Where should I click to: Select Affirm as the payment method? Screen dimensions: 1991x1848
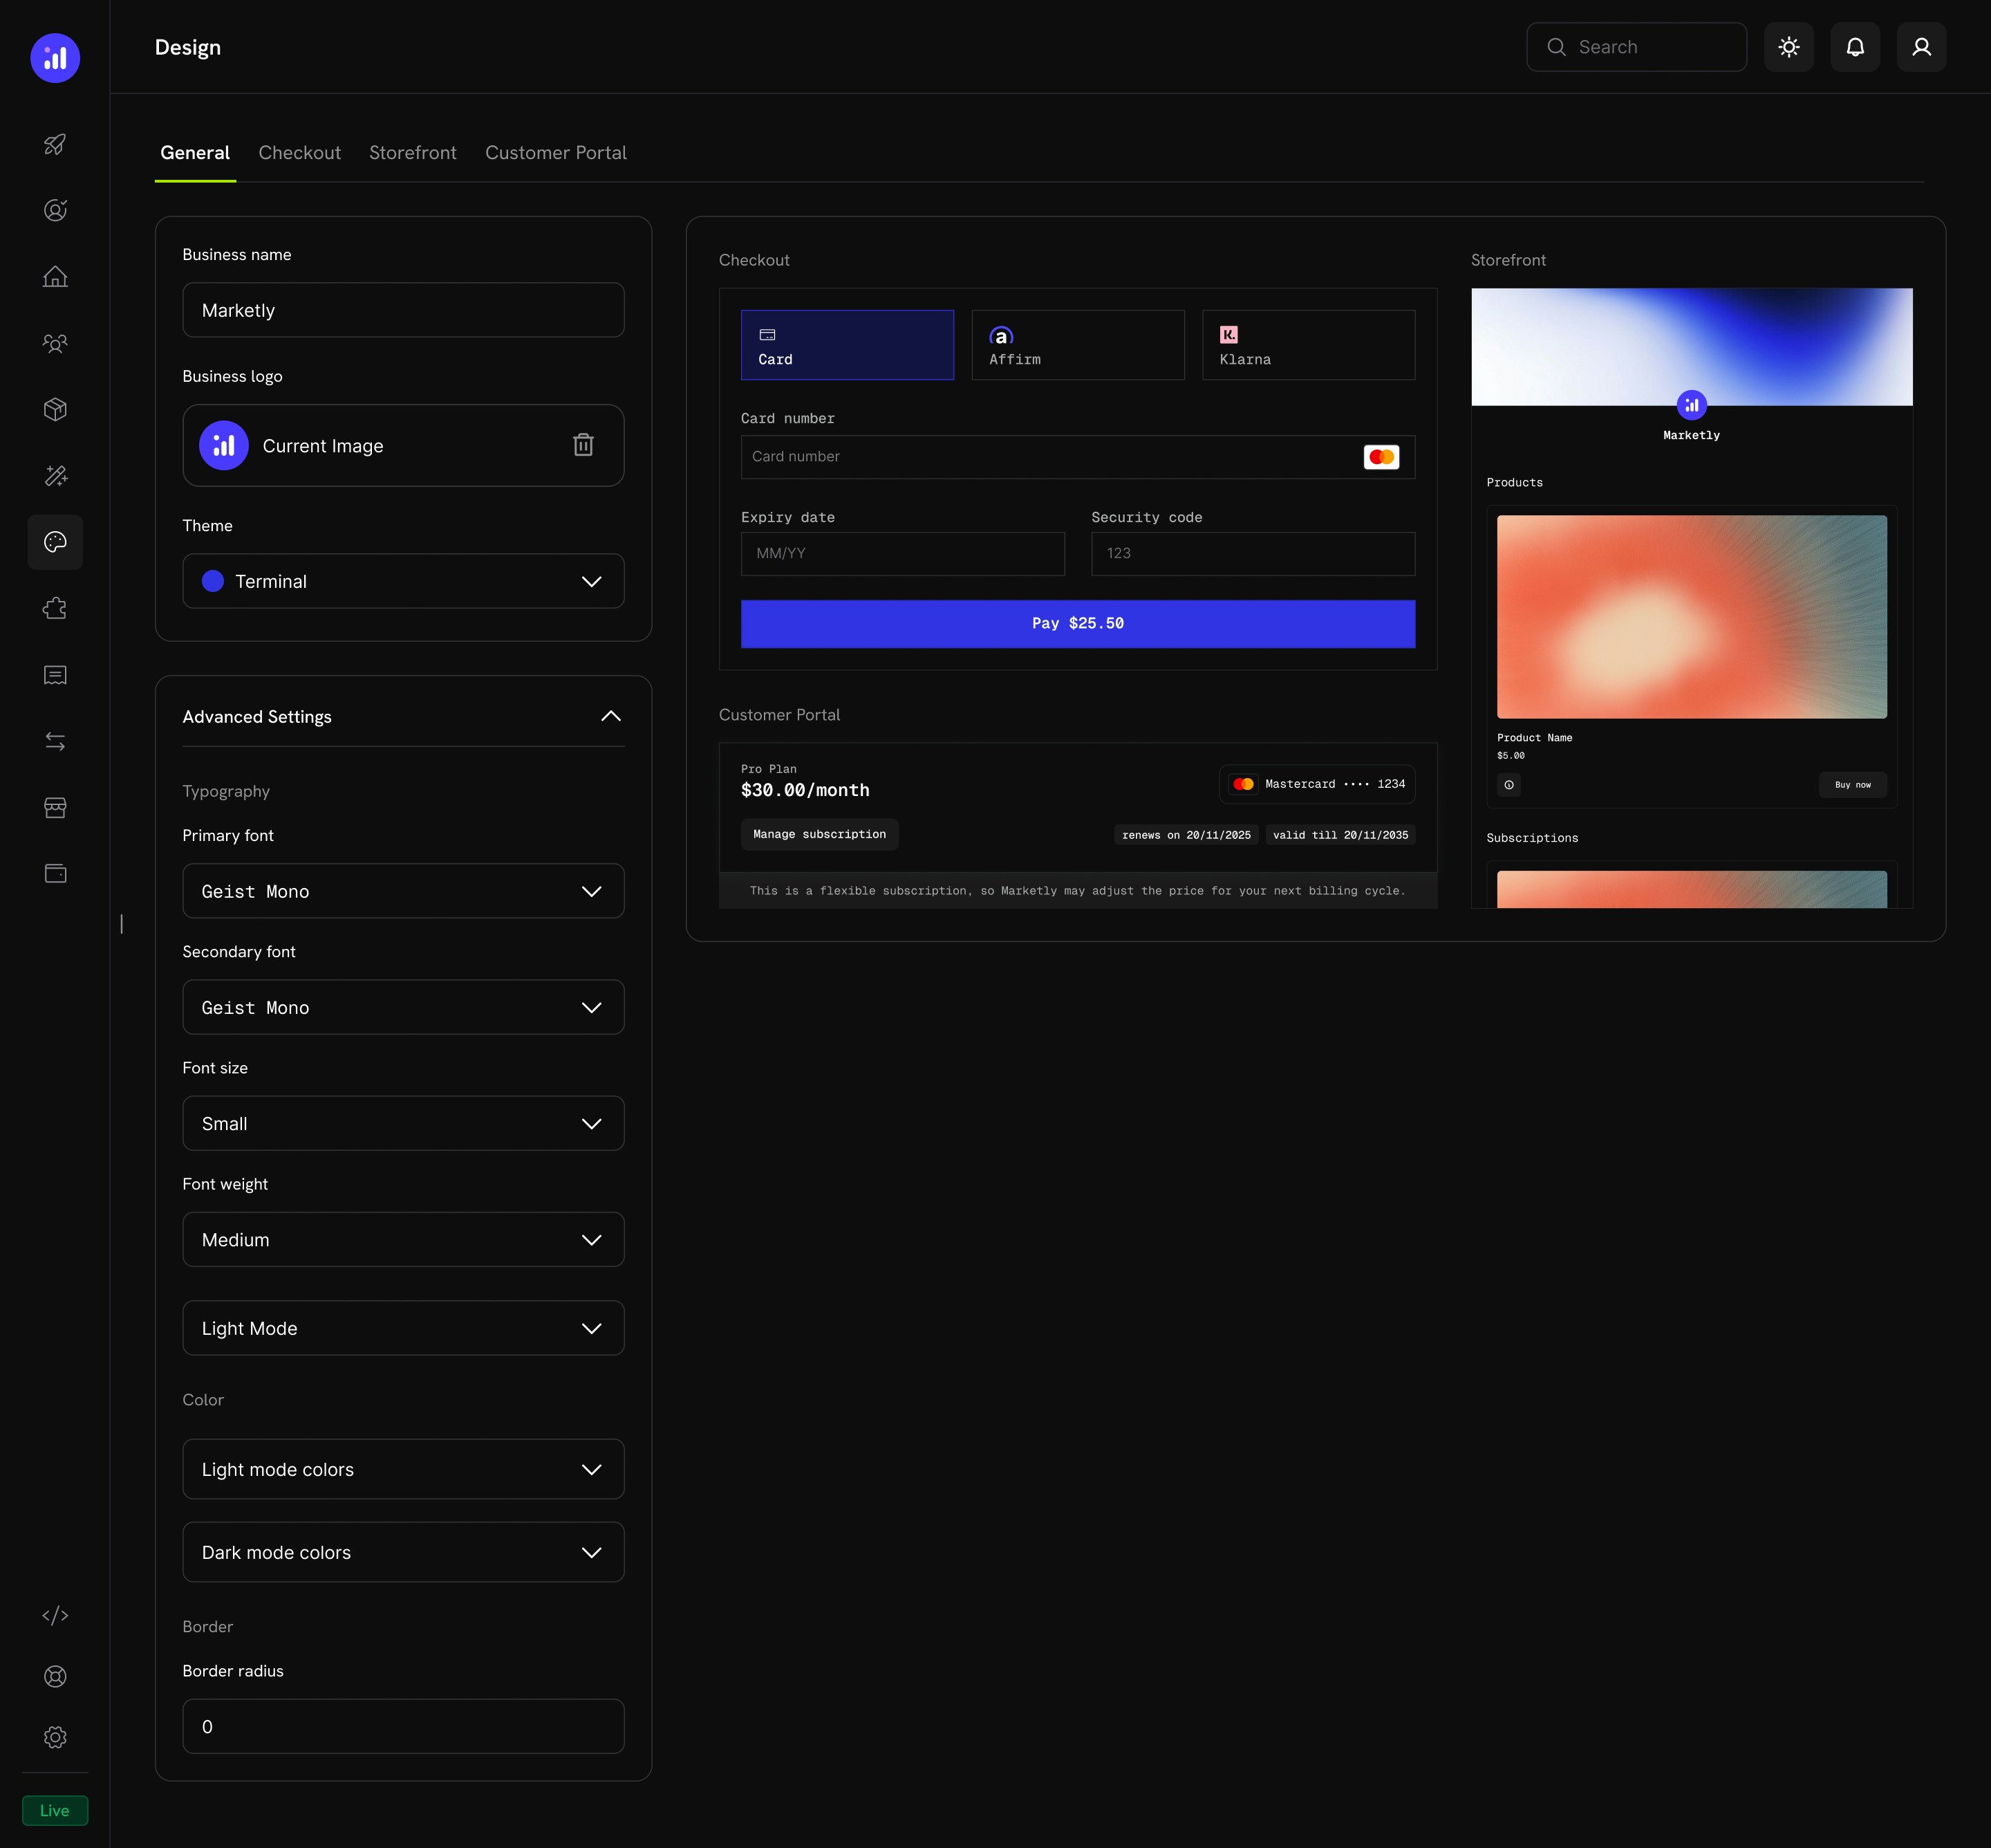[x=1078, y=345]
